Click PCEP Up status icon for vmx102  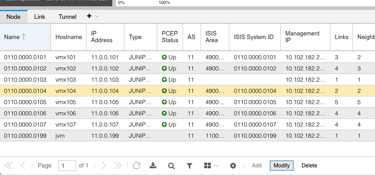click(x=165, y=69)
